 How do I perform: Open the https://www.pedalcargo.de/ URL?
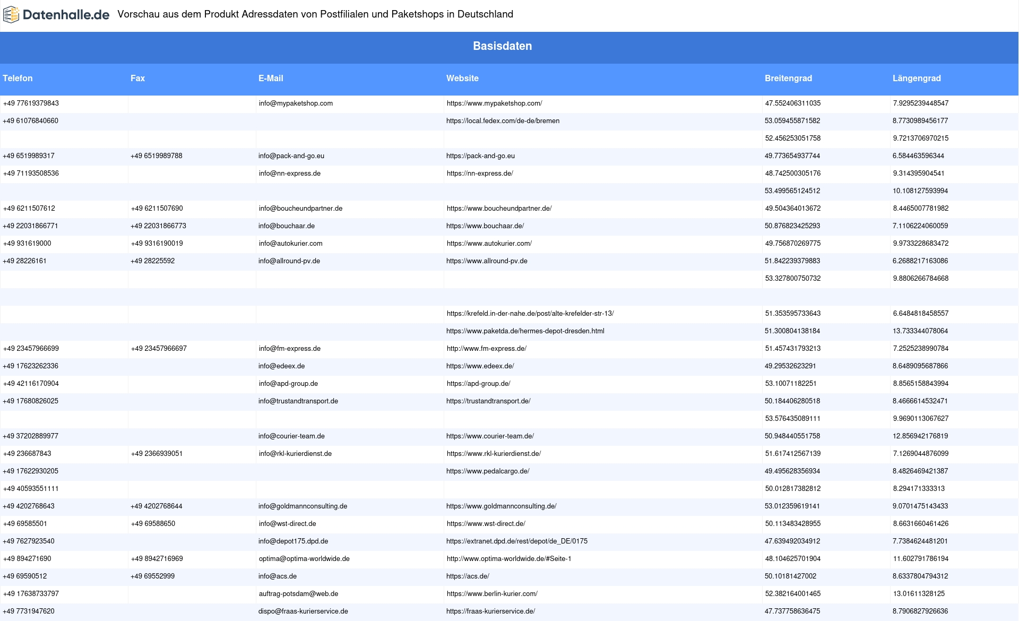pos(488,471)
